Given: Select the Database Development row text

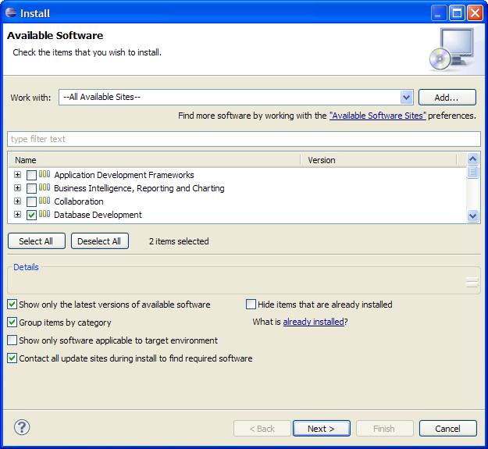Looking at the screenshot, I should pos(98,215).
